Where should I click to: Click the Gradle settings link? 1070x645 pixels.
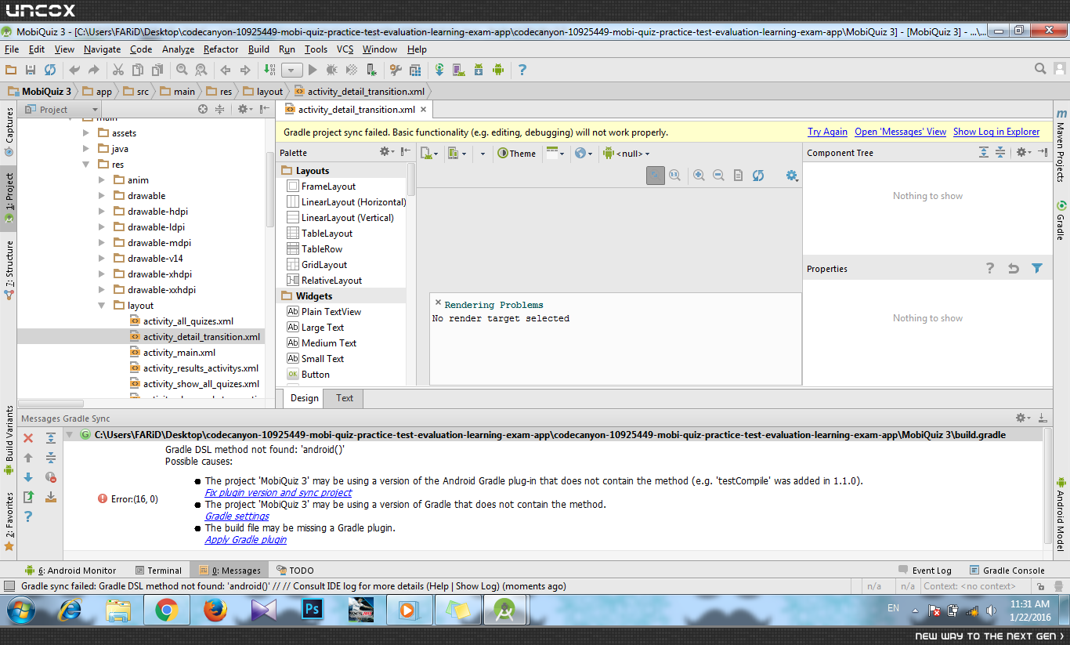(x=237, y=516)
